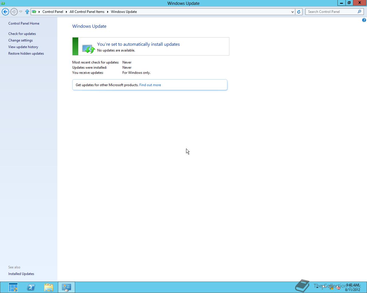Click the window system icon in title bar

pyautogui.click(x=3, y=3)
